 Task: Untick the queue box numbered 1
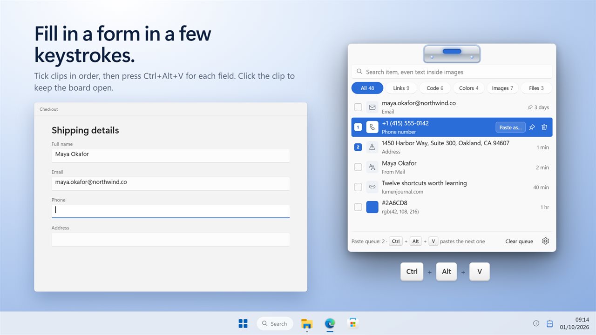[358, 127]
